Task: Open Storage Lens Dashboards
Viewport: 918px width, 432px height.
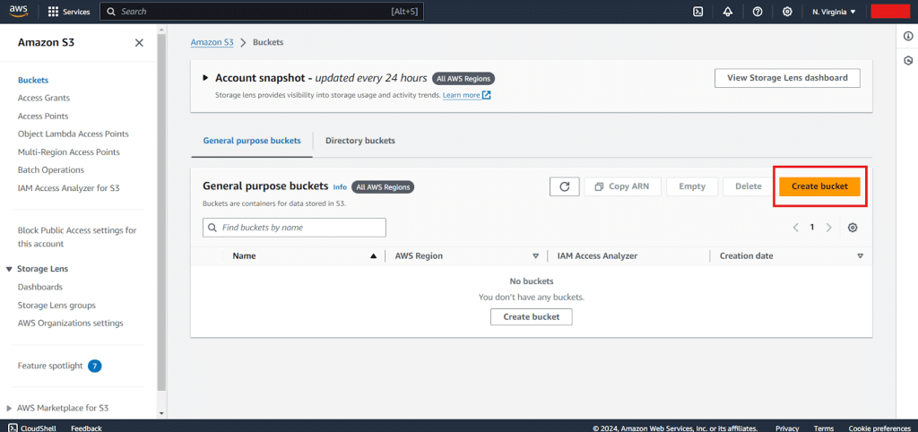Action: (x=39, y=287)
